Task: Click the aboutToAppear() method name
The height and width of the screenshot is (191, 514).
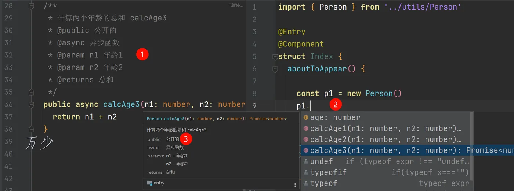Action: (x=322, y=69)
